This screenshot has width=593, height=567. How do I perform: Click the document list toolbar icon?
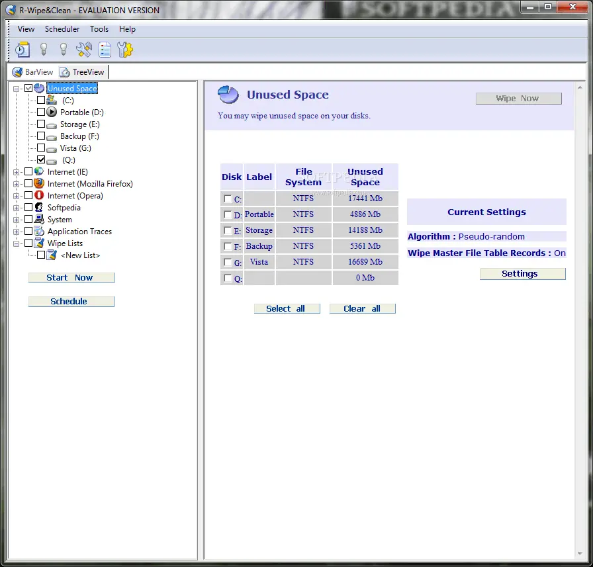pyautogui.click(x=105, y=50)
